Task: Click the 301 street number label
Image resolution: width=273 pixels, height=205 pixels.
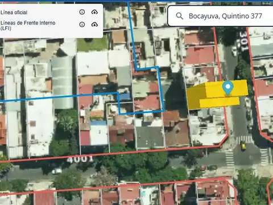Action: [244, 41]
